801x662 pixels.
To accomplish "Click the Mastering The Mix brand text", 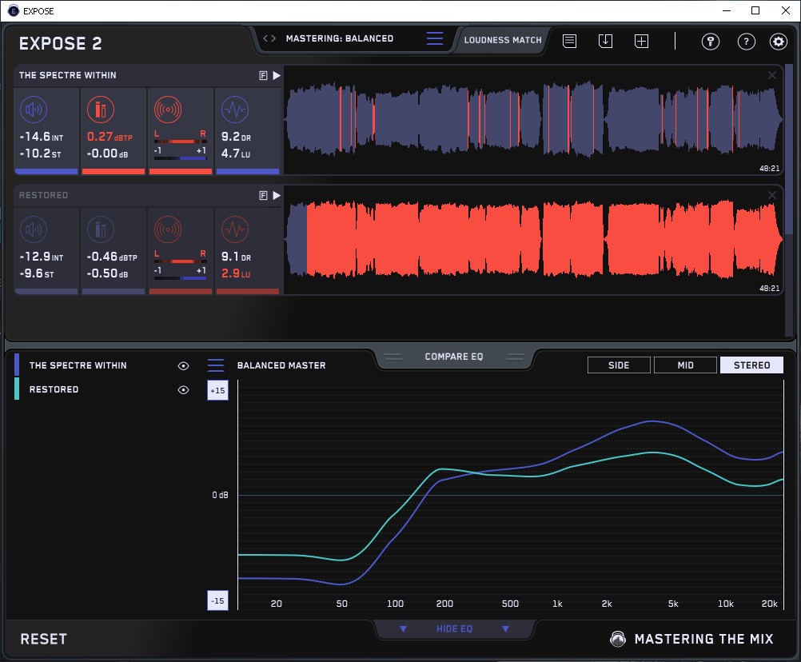I will pyautogui.click(x=704, y=639).
